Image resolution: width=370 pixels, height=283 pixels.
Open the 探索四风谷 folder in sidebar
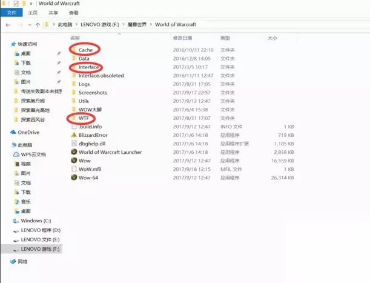tap(33, 119)
